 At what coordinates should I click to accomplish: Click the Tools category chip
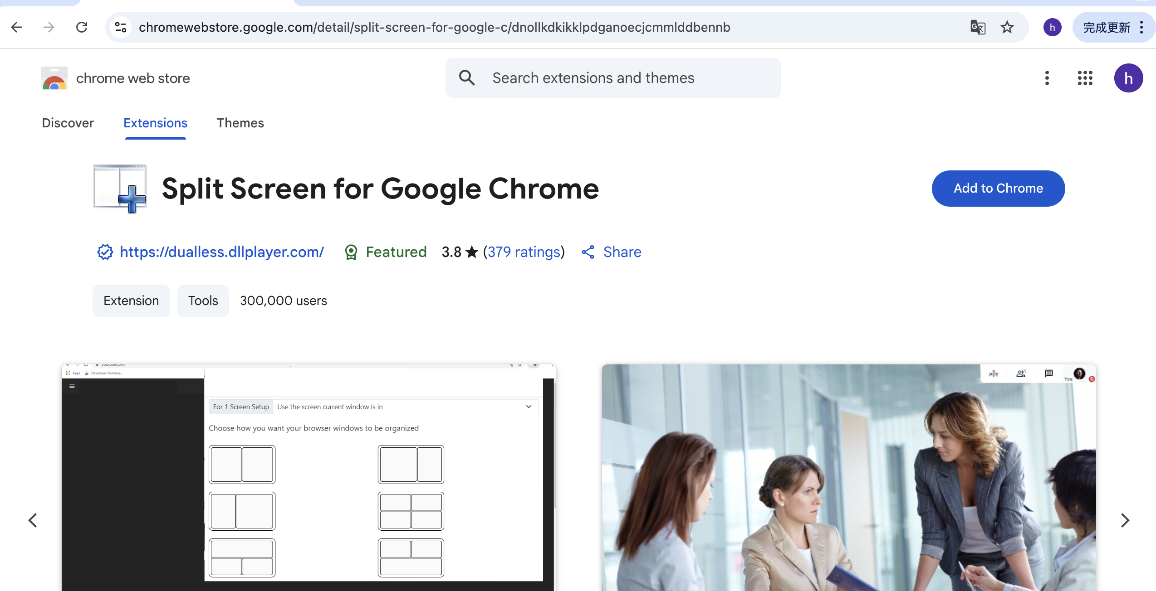coord(203,301)
